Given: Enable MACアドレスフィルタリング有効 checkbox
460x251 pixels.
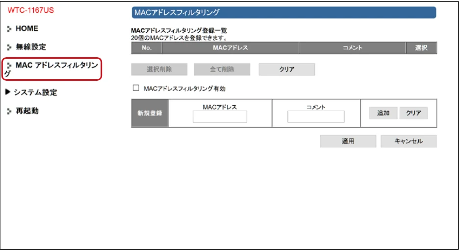Looking at the screenshot, I should pos(136,88).
